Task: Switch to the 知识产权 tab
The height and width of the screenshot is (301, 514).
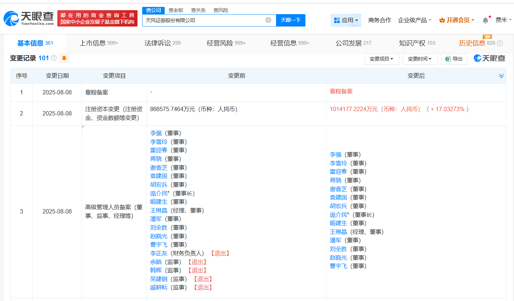Action: tap(417, 43)
